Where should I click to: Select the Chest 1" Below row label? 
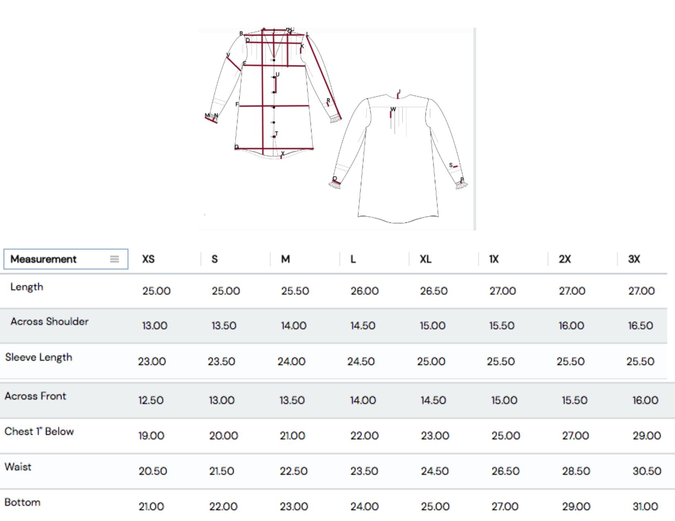click(x=39, y=432)
